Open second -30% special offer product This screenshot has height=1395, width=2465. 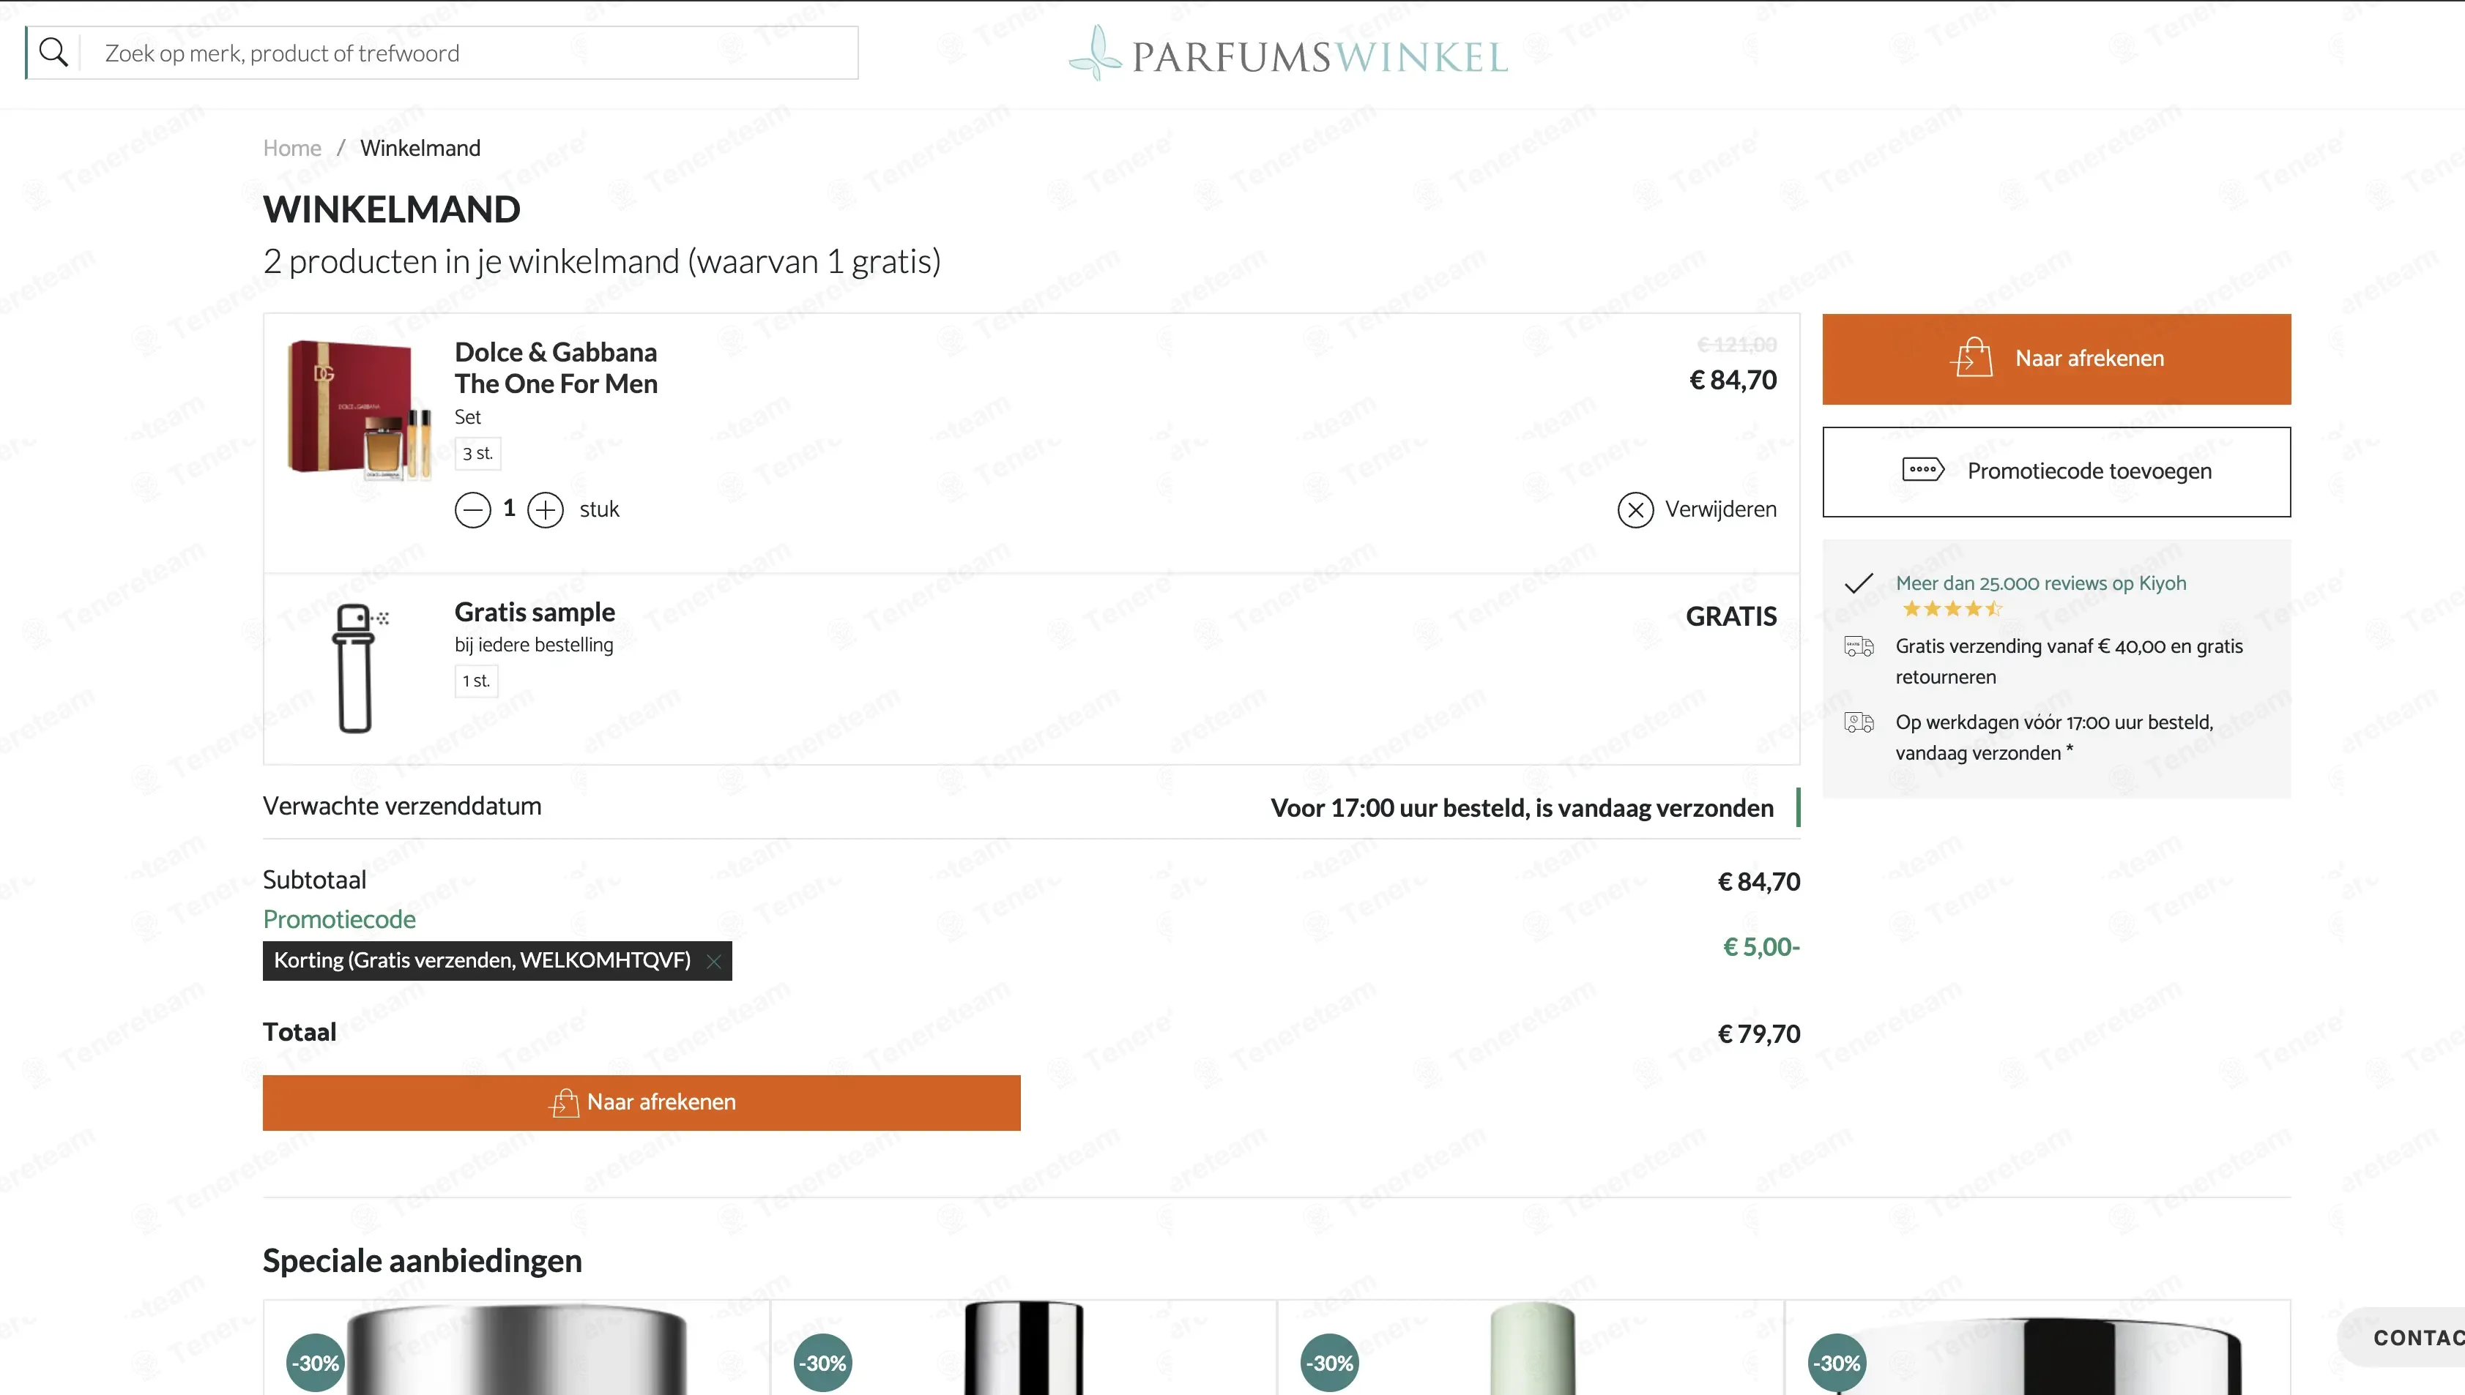1024,1347
